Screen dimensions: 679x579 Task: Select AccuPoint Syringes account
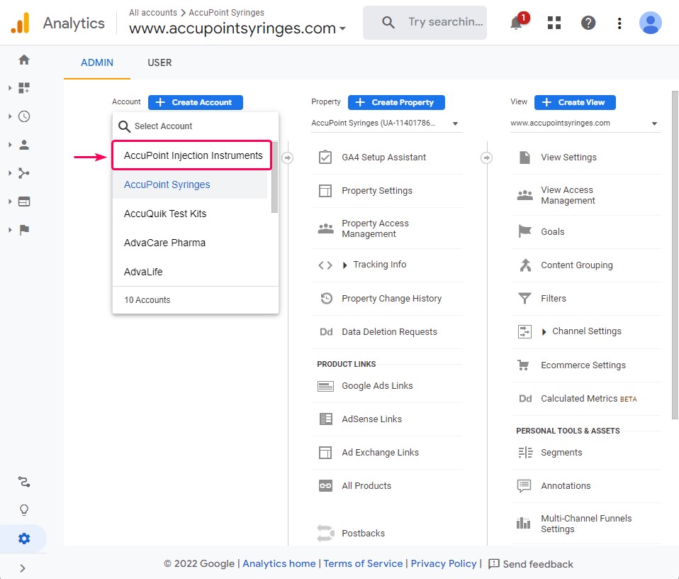pos(190,184)
